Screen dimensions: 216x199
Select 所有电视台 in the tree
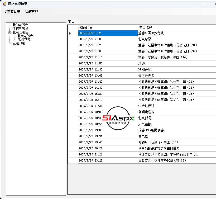click(20, 29)
